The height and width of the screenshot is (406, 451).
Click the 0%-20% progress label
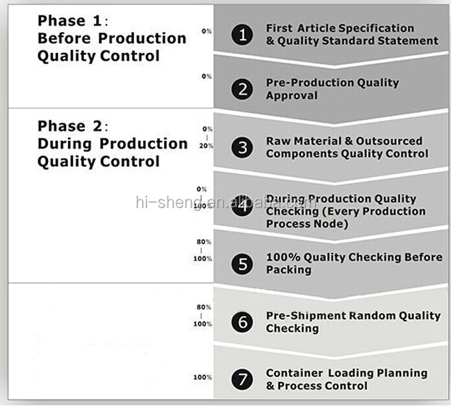pos(206,138)
